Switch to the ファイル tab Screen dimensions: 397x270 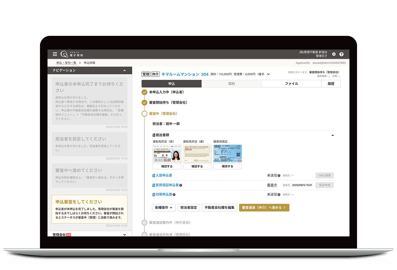[x=291, y=84]
